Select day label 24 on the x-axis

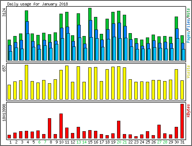142,142
